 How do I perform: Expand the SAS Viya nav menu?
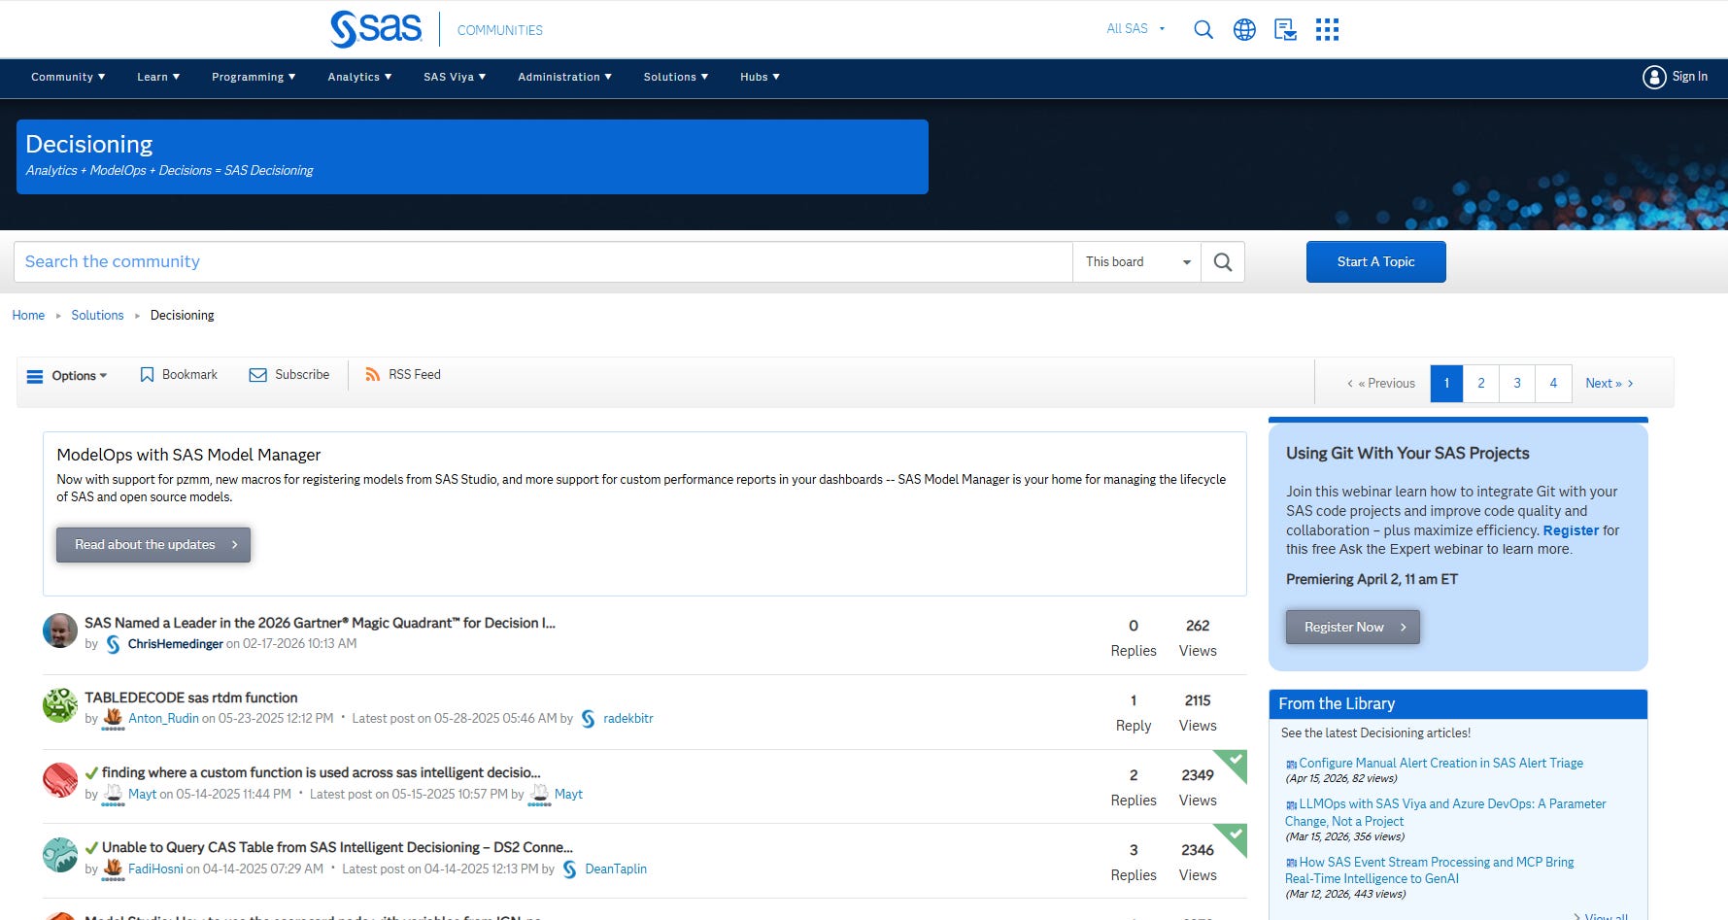point(455,78)
